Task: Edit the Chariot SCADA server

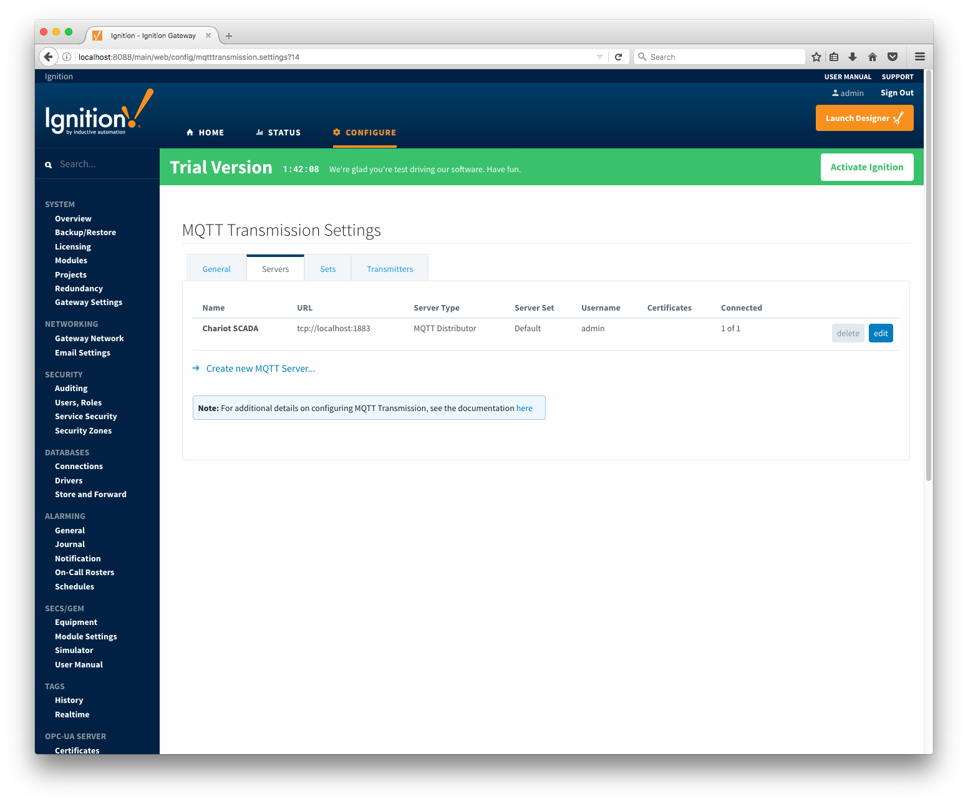Action: (881, 333)
